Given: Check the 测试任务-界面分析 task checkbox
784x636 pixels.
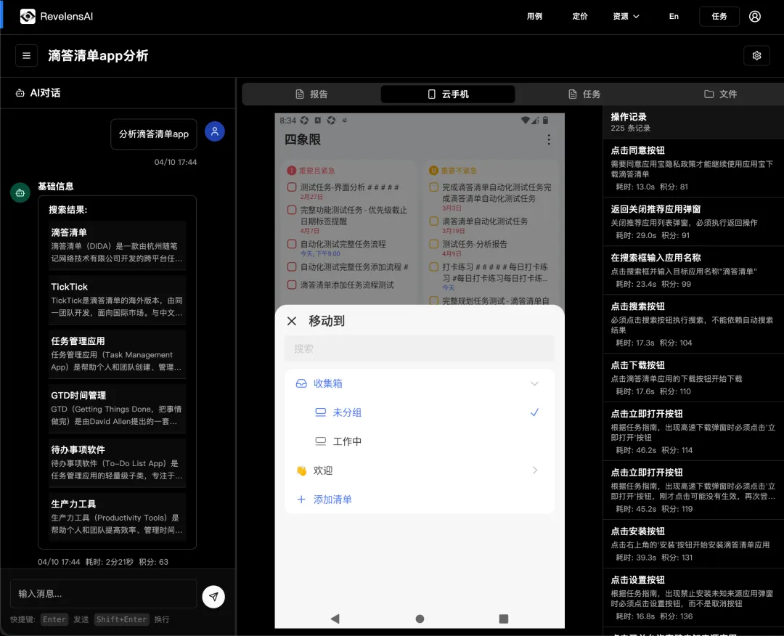Looking at the screenshot, I should coord(292,187).
